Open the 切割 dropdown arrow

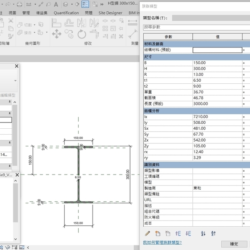(34, 25)
